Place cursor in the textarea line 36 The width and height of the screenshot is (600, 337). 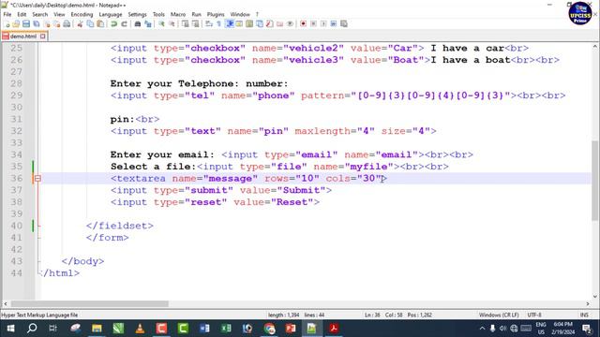248,179
